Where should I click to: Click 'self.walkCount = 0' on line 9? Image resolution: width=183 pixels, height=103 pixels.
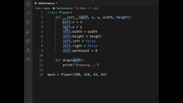click(x=80, y=51)
